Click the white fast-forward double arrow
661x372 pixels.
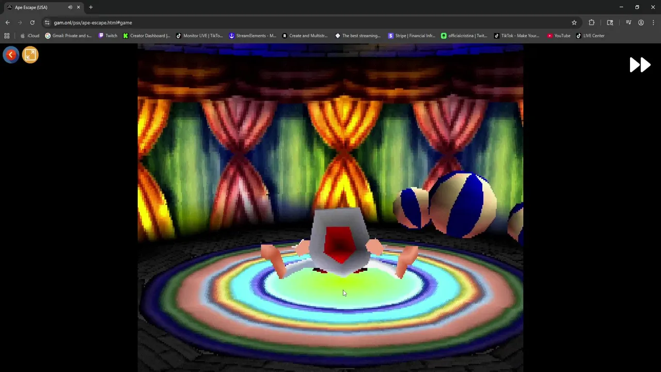tap(640, 65)
